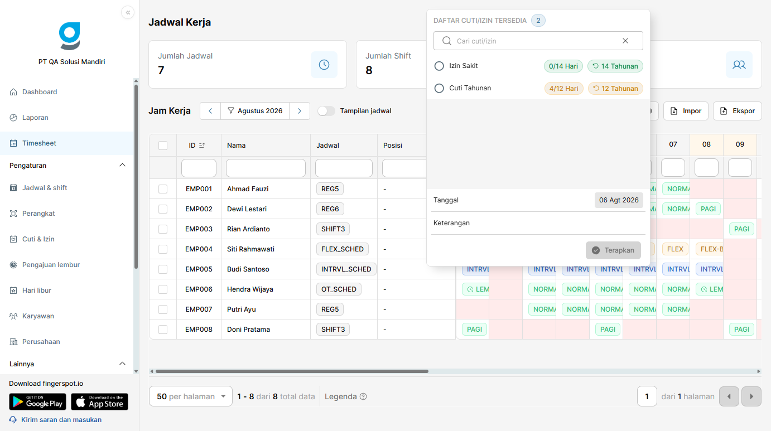Select Cuti Tahunan radio option
The height and width of the screenshot is (431, 771).
coord(439,88)
